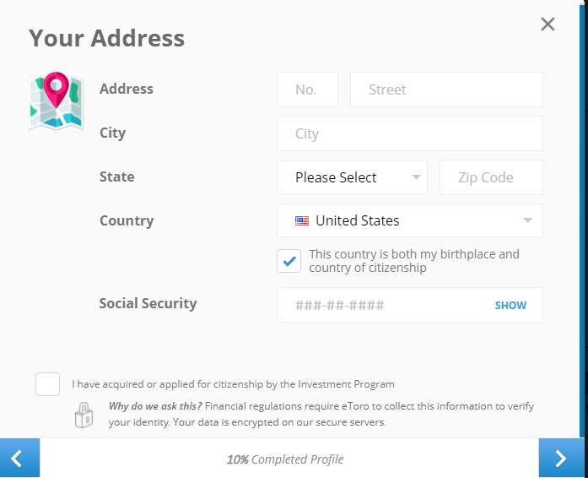Select the City text field
The image size is (588, 478).
(410, 133)
